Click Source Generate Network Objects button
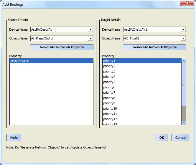196x165 pixels. tap(62, 47)
